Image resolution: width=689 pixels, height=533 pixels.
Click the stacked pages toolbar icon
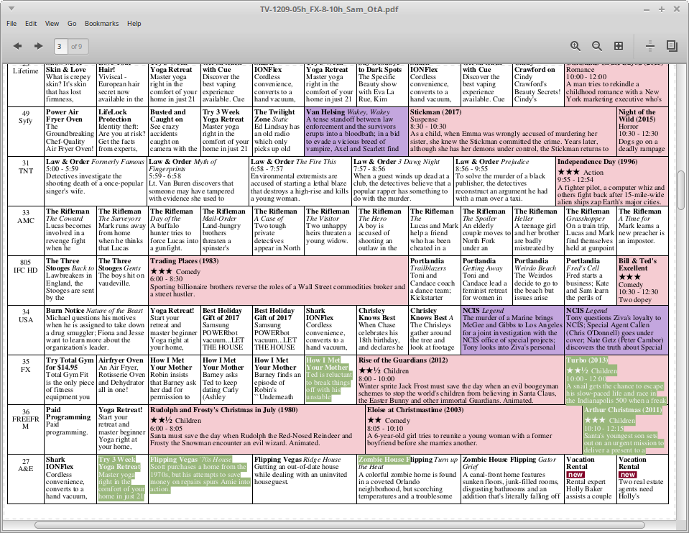click(672, 46)
